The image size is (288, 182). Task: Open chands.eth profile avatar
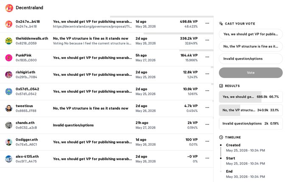(x=8, y=125)
